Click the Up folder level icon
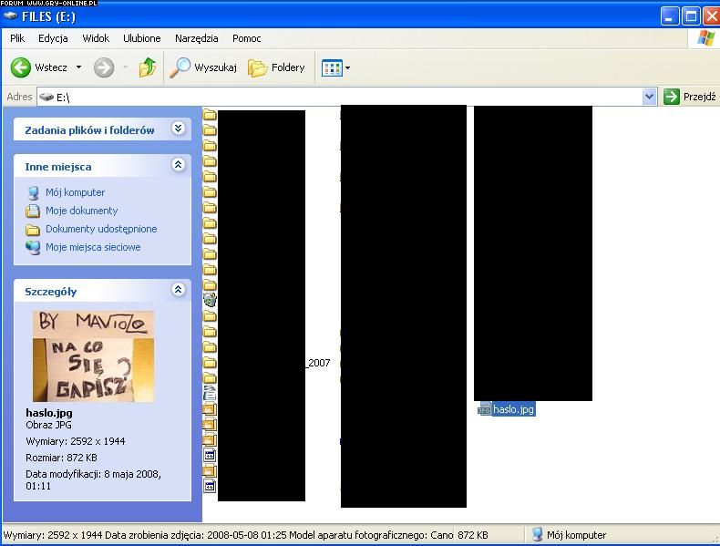The height and width of the screenshot is (546, 720). [x=147, y=67]
